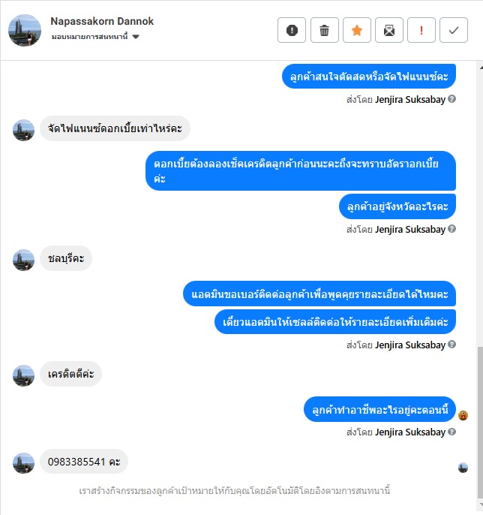Screen dimensions: 483x515
Task: Toggle the orange star follow-up flag
Action: click(x=357, y=30)
